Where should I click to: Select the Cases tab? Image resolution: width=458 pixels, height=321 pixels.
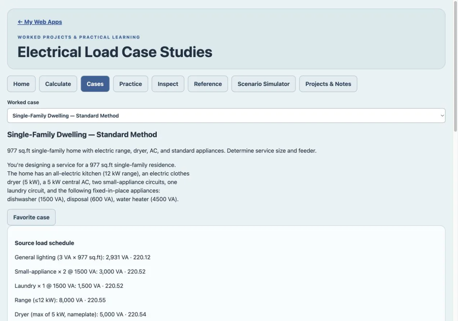[x=95, y=84]
